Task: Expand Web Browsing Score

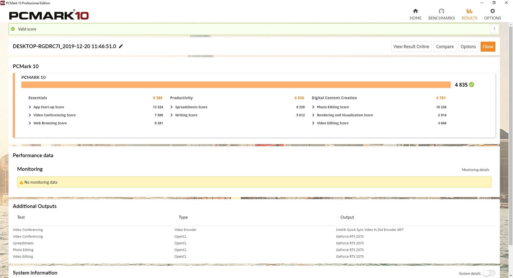Action: tap(30, 123)
